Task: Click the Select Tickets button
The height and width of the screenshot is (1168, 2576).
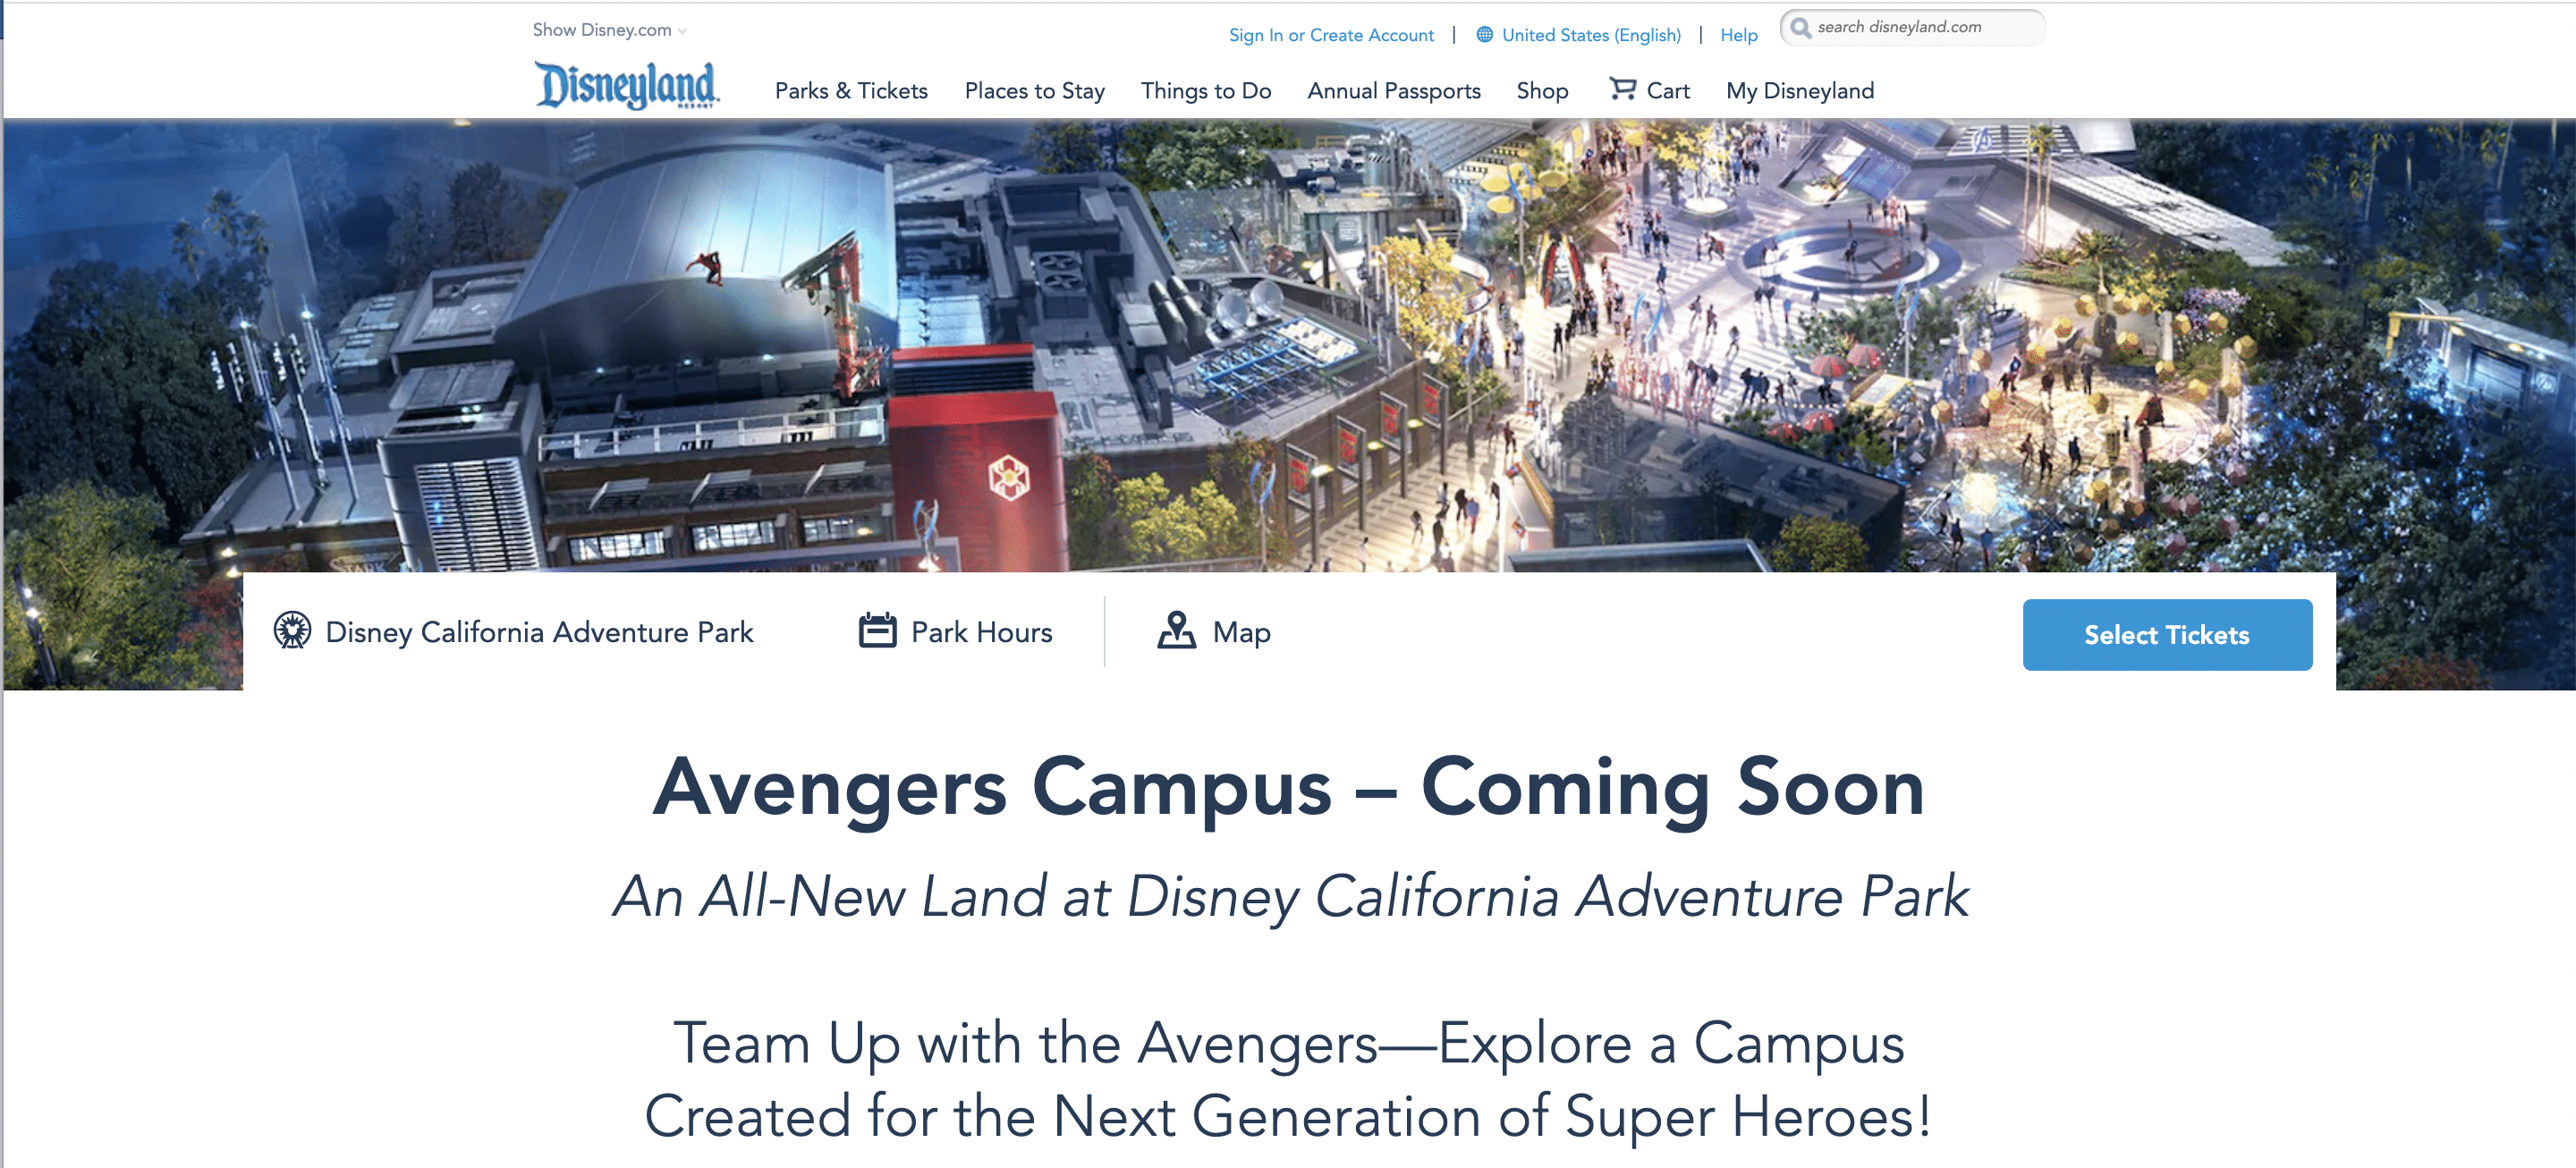Action: [2166, 635]
